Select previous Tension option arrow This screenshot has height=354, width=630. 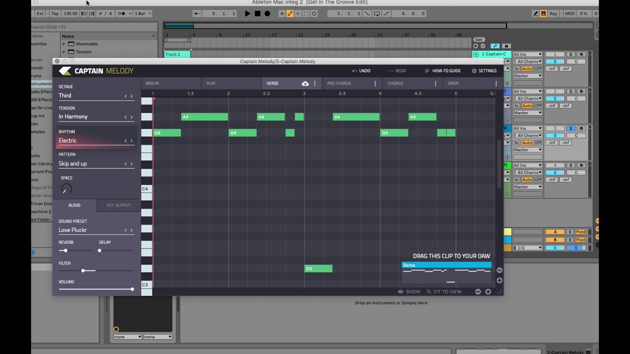point(126,117)
